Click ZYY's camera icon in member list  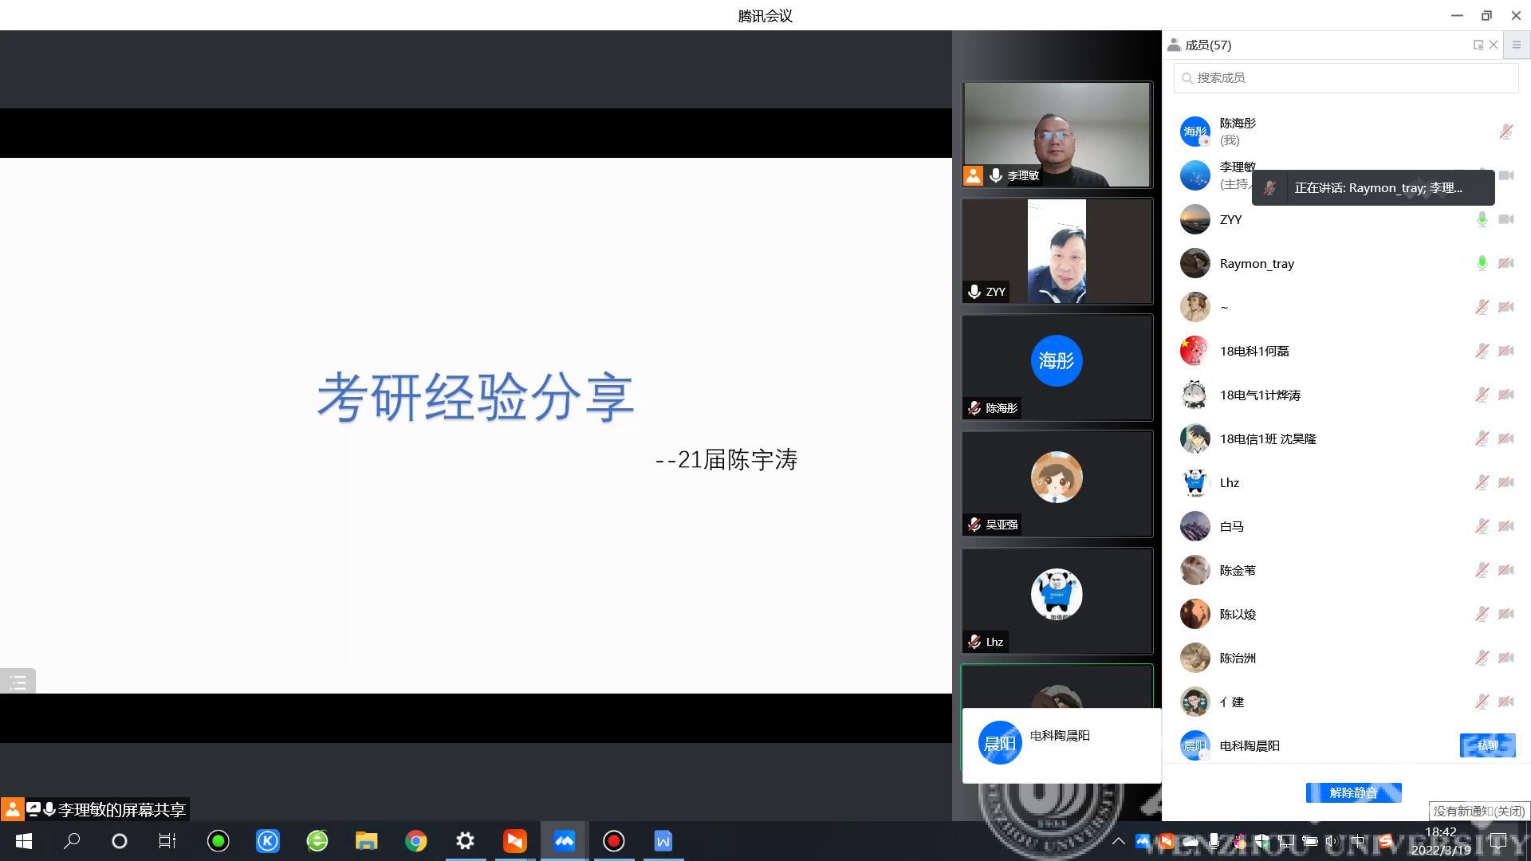[x=1505, y=219]
